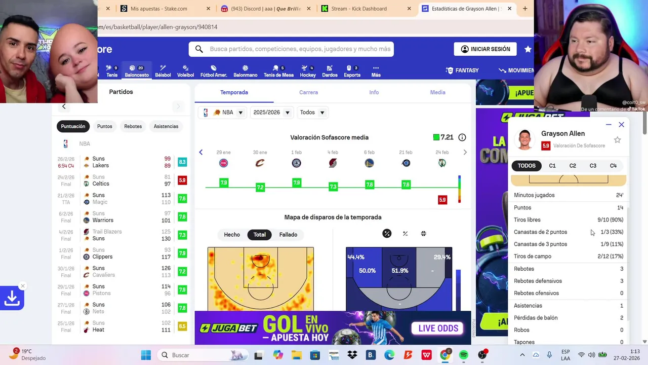
Task: Open the Suns vs Lakers match row
Action: pyautogui.click(x=121, y=162)
